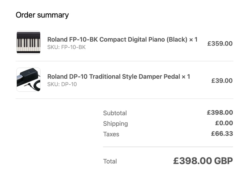Click the divider line above the Total row

pos(168,147)
